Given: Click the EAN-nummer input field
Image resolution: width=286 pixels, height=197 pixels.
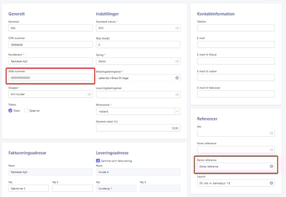Looking at the screenshot, I should coord(50,78).
